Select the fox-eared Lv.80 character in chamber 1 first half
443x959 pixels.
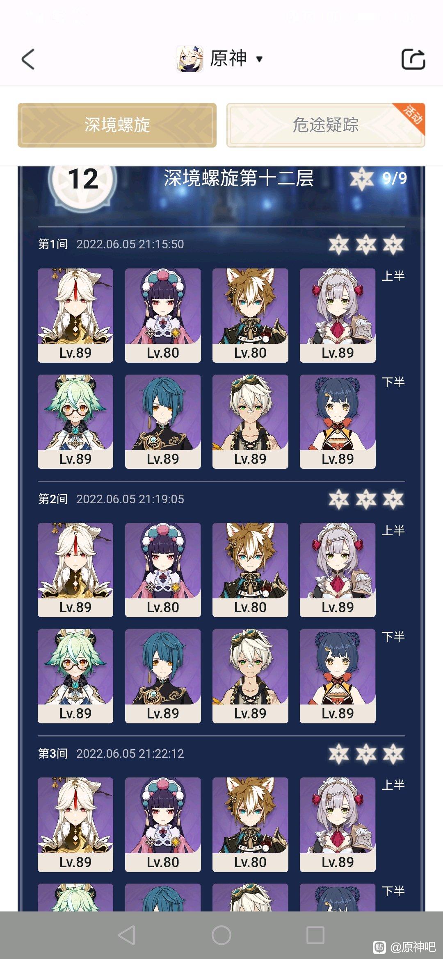coord(250,315)
